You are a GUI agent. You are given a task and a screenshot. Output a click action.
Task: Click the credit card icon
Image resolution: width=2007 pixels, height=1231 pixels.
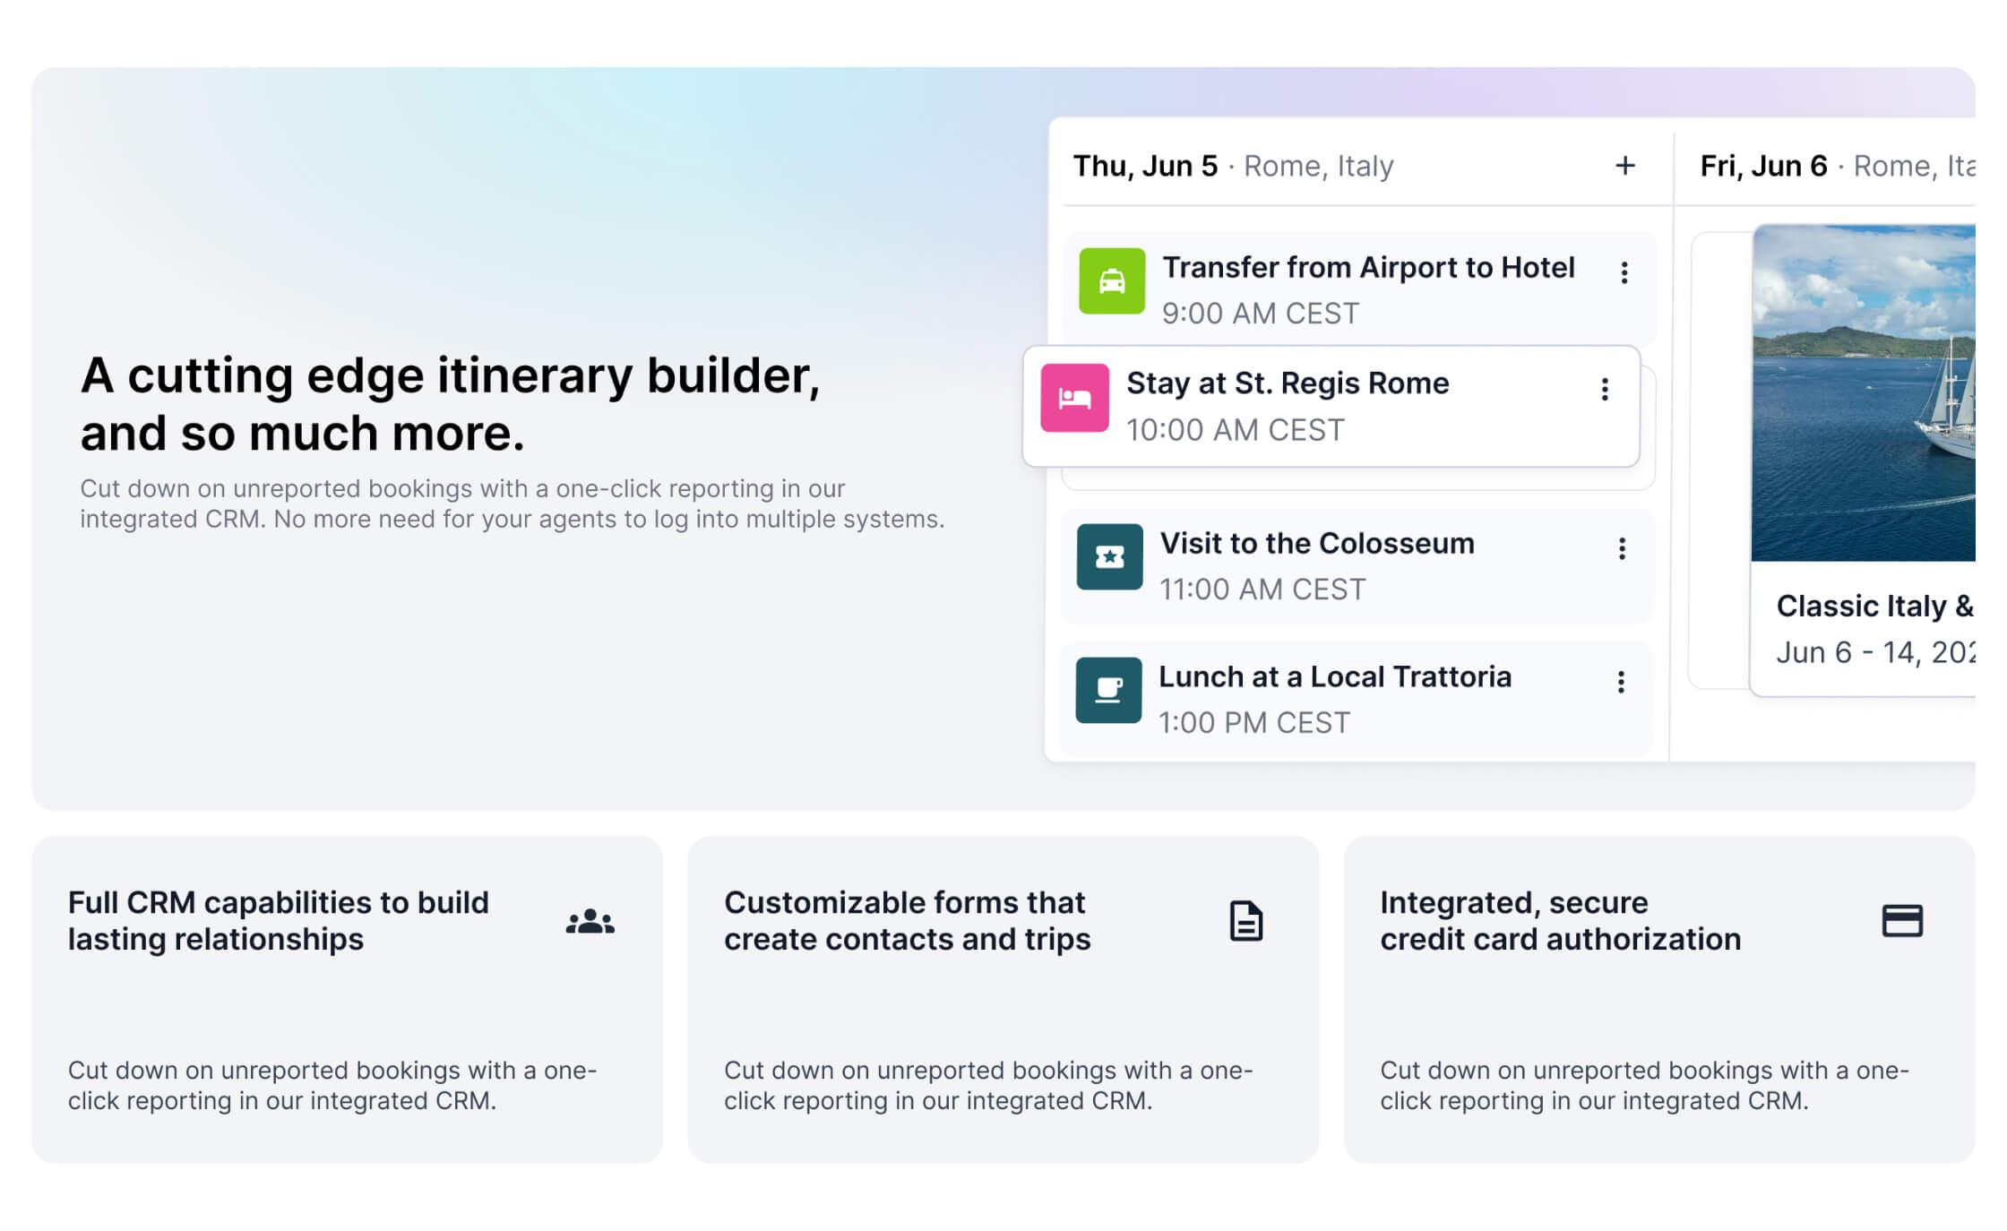click(1902, 921)
